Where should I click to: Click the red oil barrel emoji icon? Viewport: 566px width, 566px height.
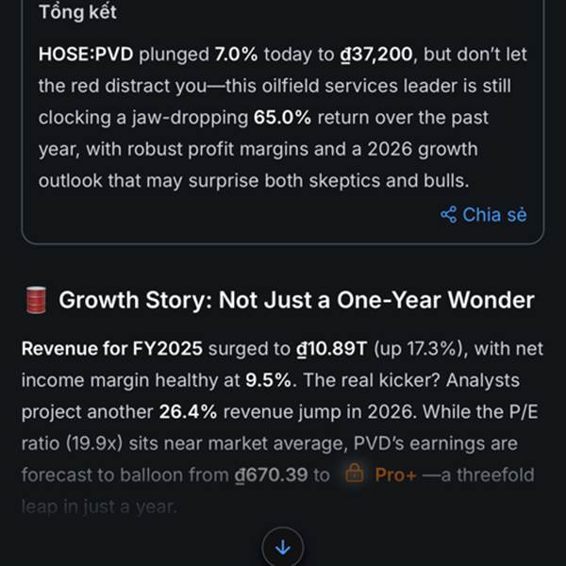(36, 300)
